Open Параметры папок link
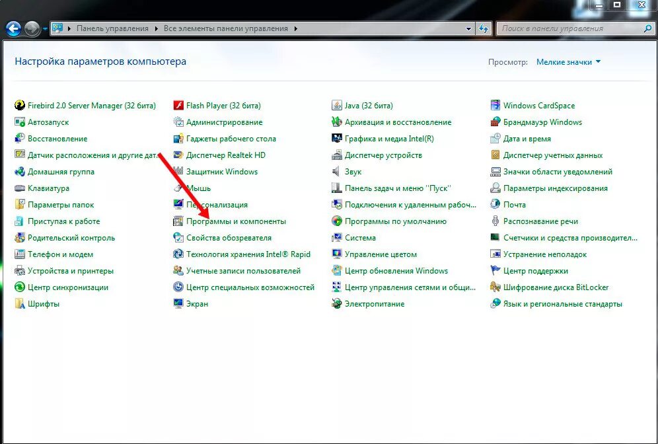 pyautogui.click(x=60, y=204)
